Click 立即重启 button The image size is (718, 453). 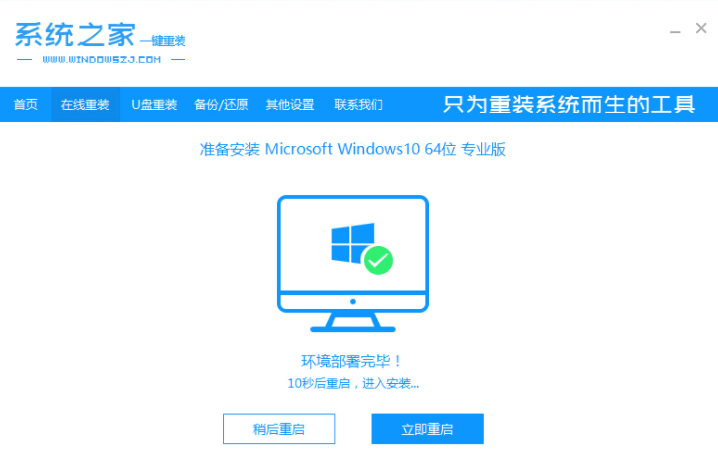tap(427, 429)
